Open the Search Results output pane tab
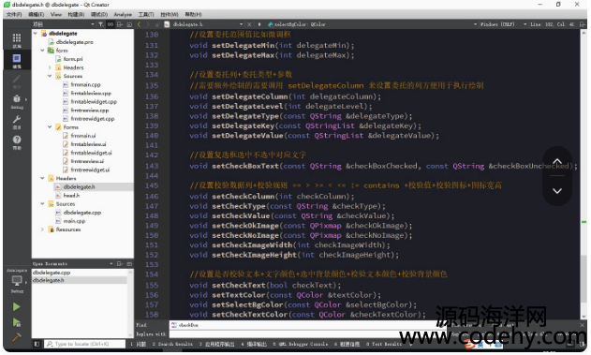 tap(173, 344)
